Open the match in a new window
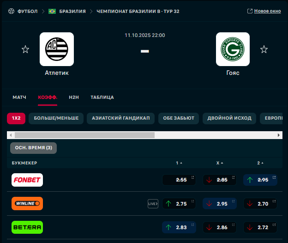Viewport: 288px width, 243px height. coord(264,11)
